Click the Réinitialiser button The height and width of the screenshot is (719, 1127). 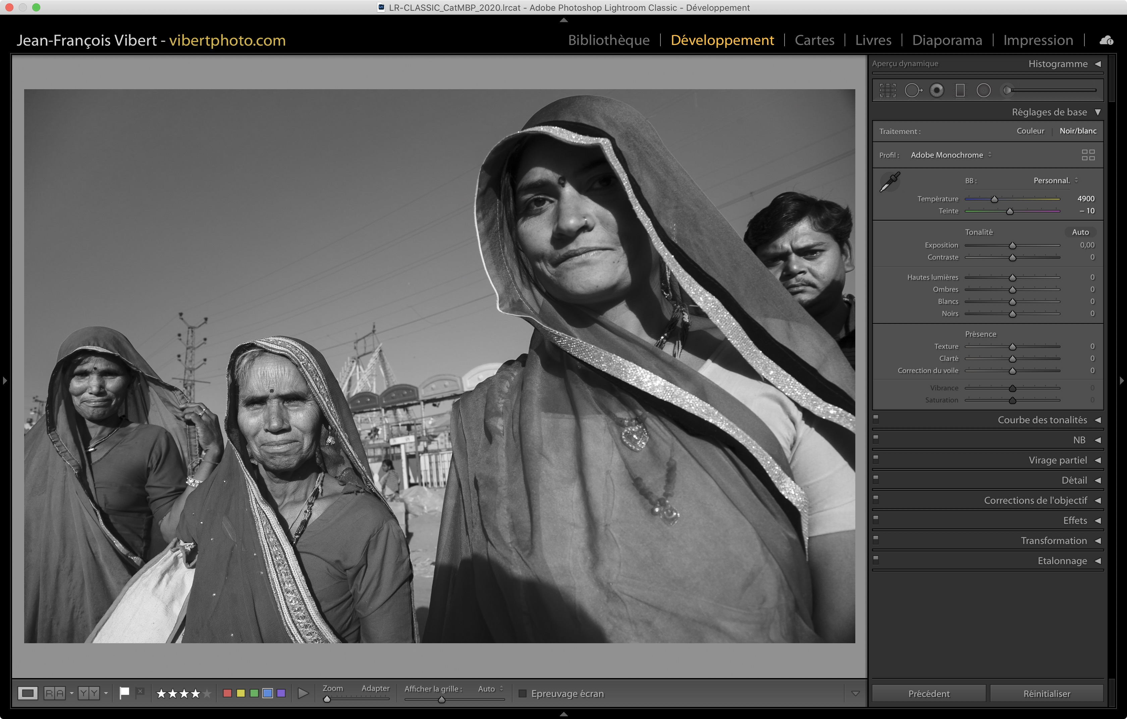coord(1046,693)
